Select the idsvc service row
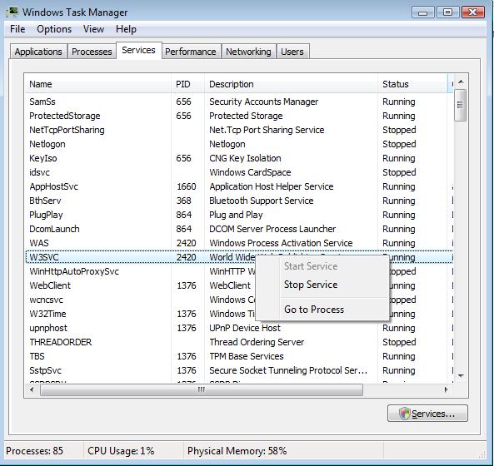Image resolution: width=494 pixels, height=466 pixels. (238, 172)
